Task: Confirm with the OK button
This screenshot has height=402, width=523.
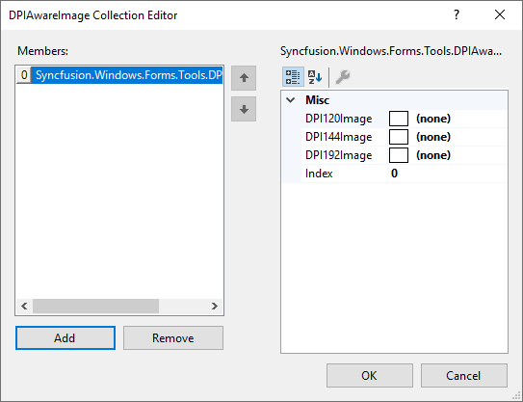Action: 370,376
